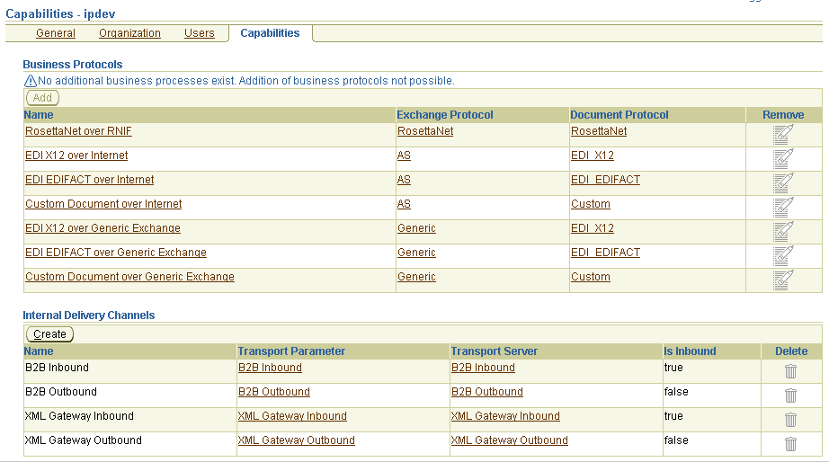Select XML Gateway Outbound name cell
Viewport: 829px width, 462px height.
(x=130, y=444)
